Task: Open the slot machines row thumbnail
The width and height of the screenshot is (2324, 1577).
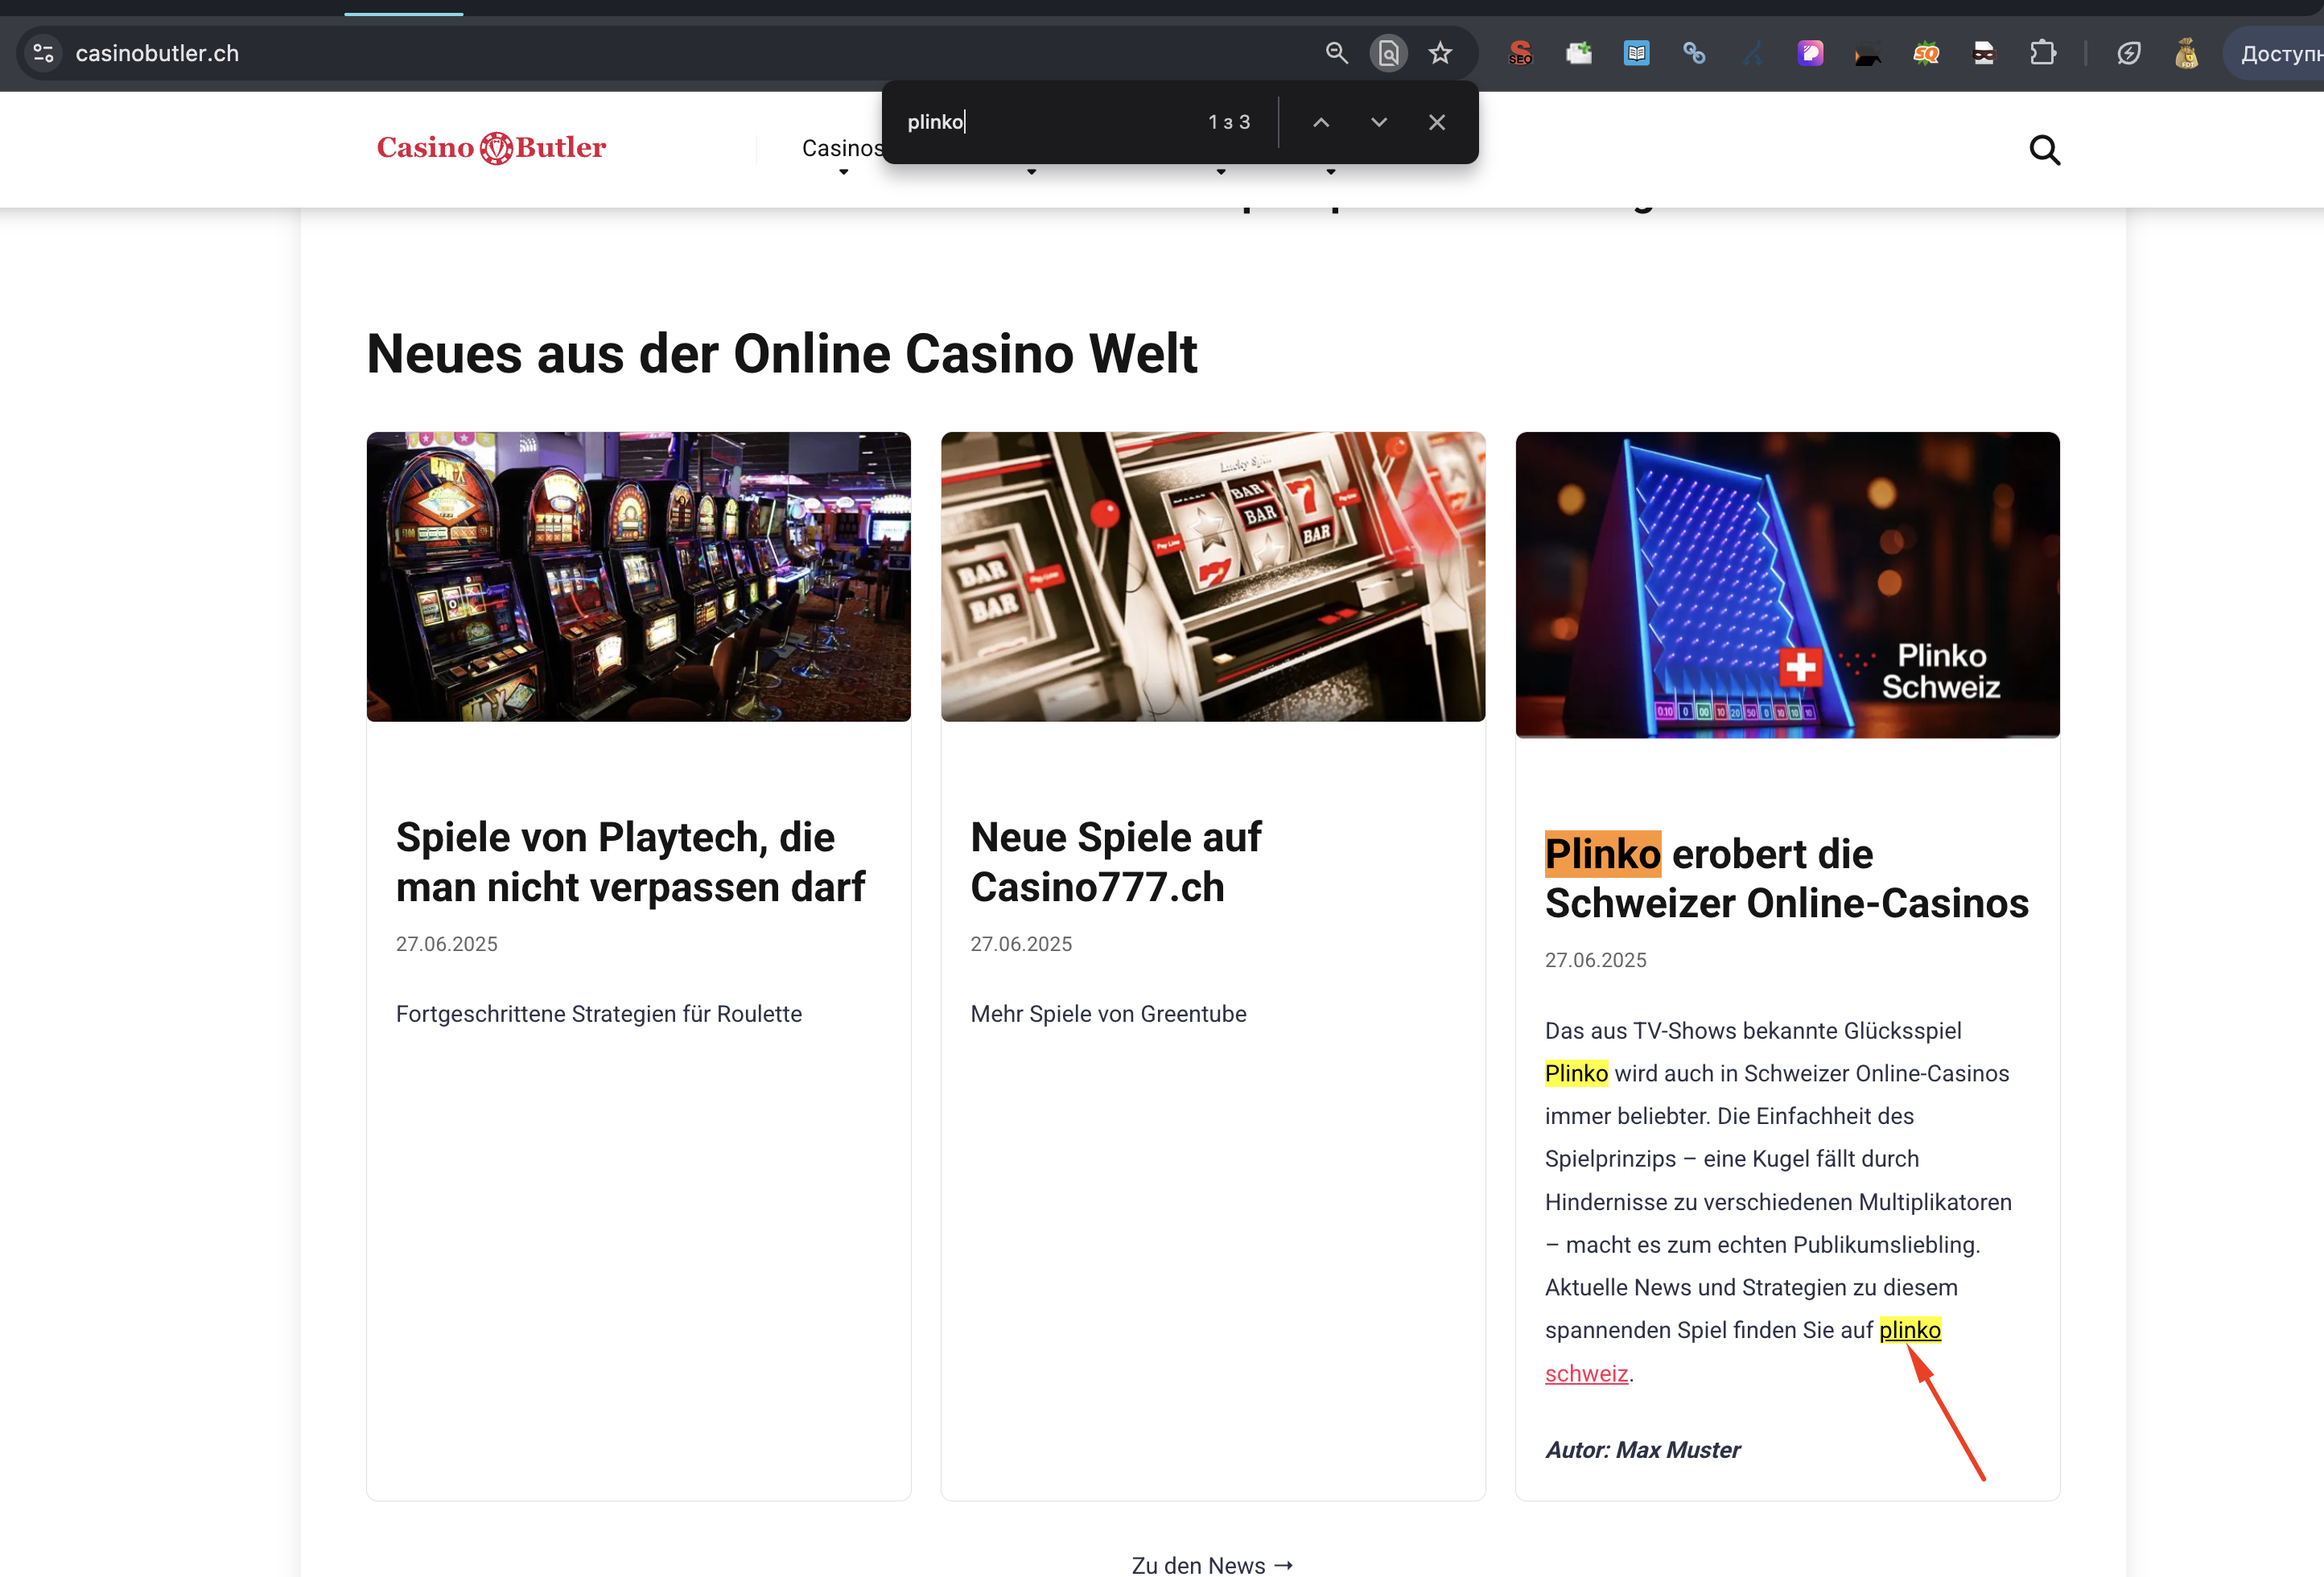Action: click(x=639, y=577)
